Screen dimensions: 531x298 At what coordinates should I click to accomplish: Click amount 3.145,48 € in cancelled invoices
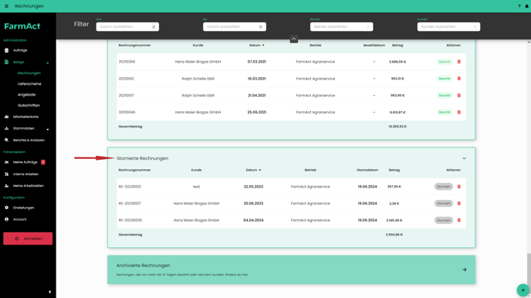click(394, 220)
